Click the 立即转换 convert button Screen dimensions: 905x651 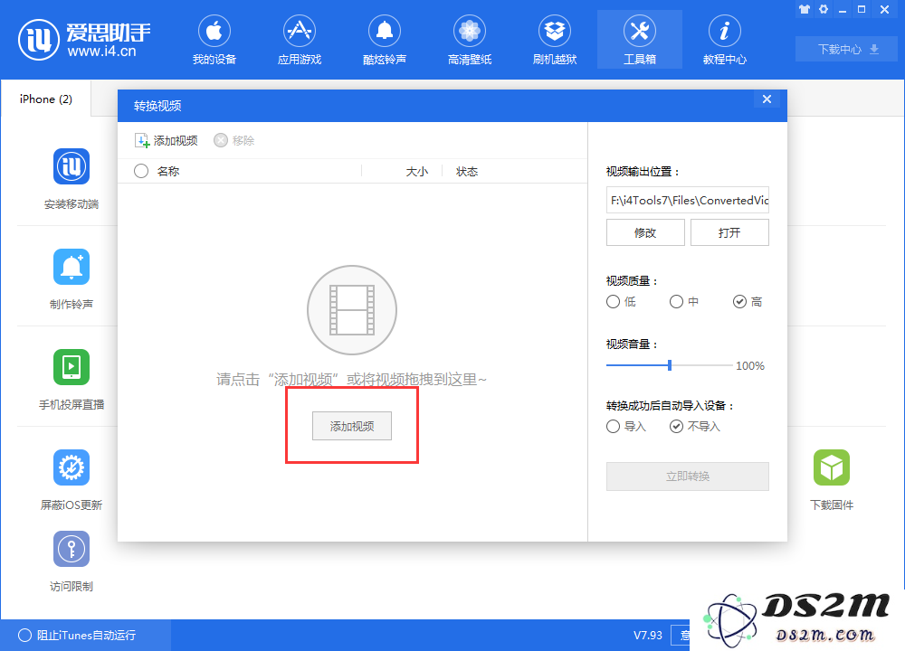pyautogui.click(x=688, y=476)
